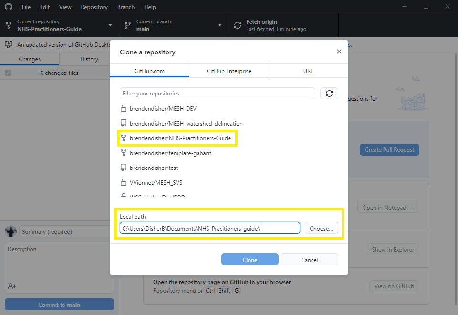Click fork icon beside NHS-Practitioners-Guide repository
This screenshot has height=315, width=458.
click(x=124, y=138)
